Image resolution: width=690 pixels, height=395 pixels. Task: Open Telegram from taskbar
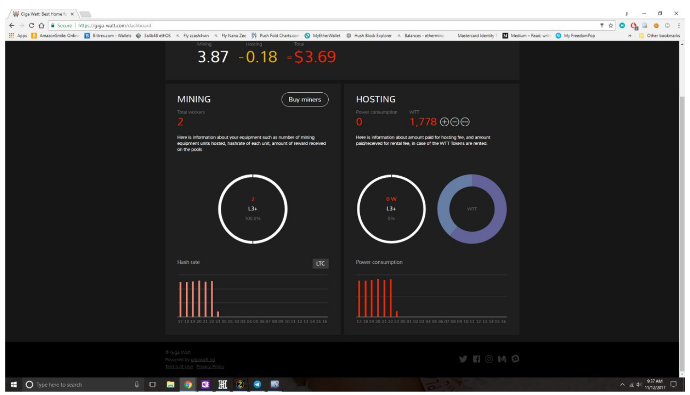[257, 385]
